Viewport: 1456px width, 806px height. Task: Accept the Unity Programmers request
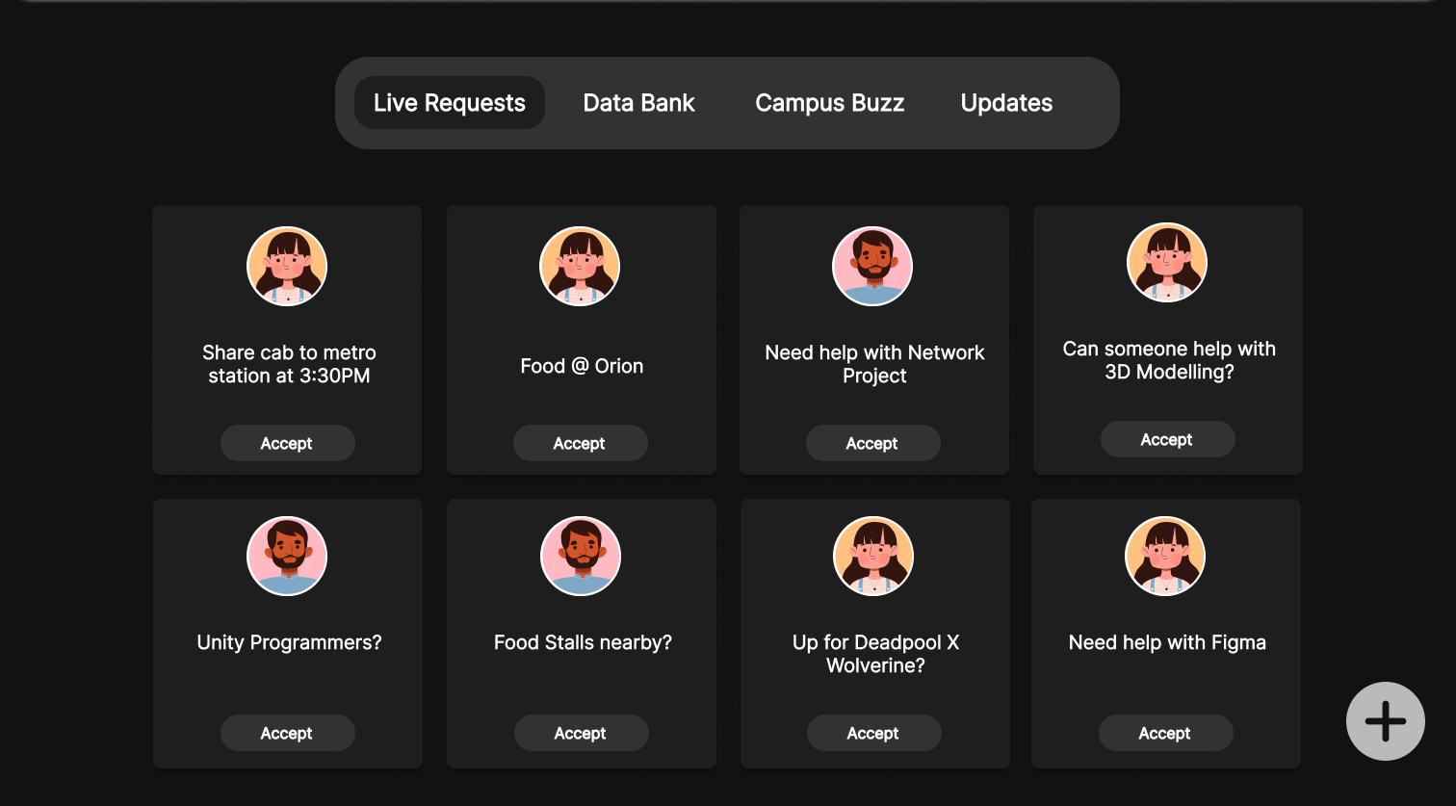[x=287, y=733]
